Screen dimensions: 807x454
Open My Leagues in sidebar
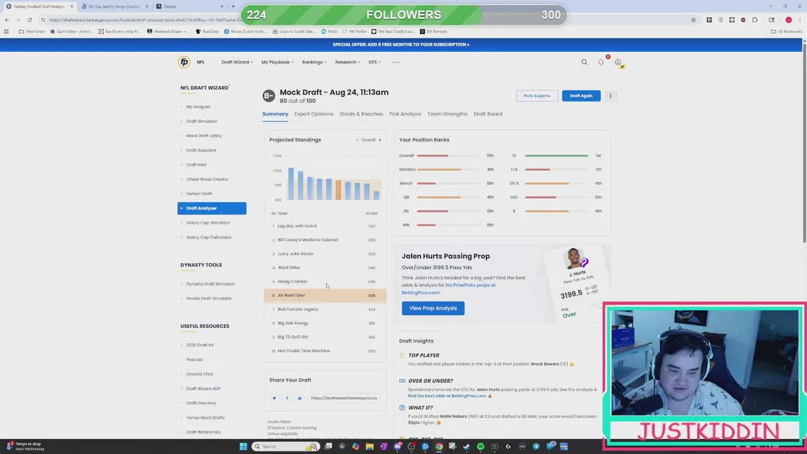pos(198,107)
